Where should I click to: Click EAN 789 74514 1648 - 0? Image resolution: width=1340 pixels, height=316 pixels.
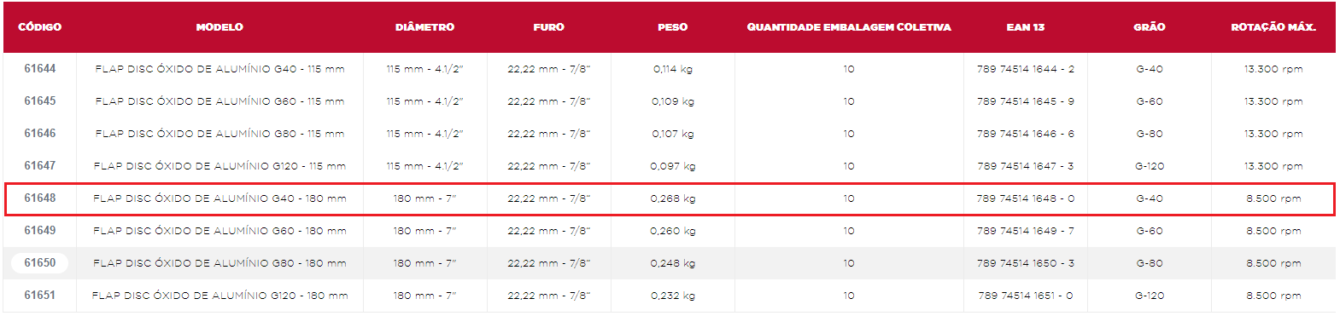coord(1025,198)
